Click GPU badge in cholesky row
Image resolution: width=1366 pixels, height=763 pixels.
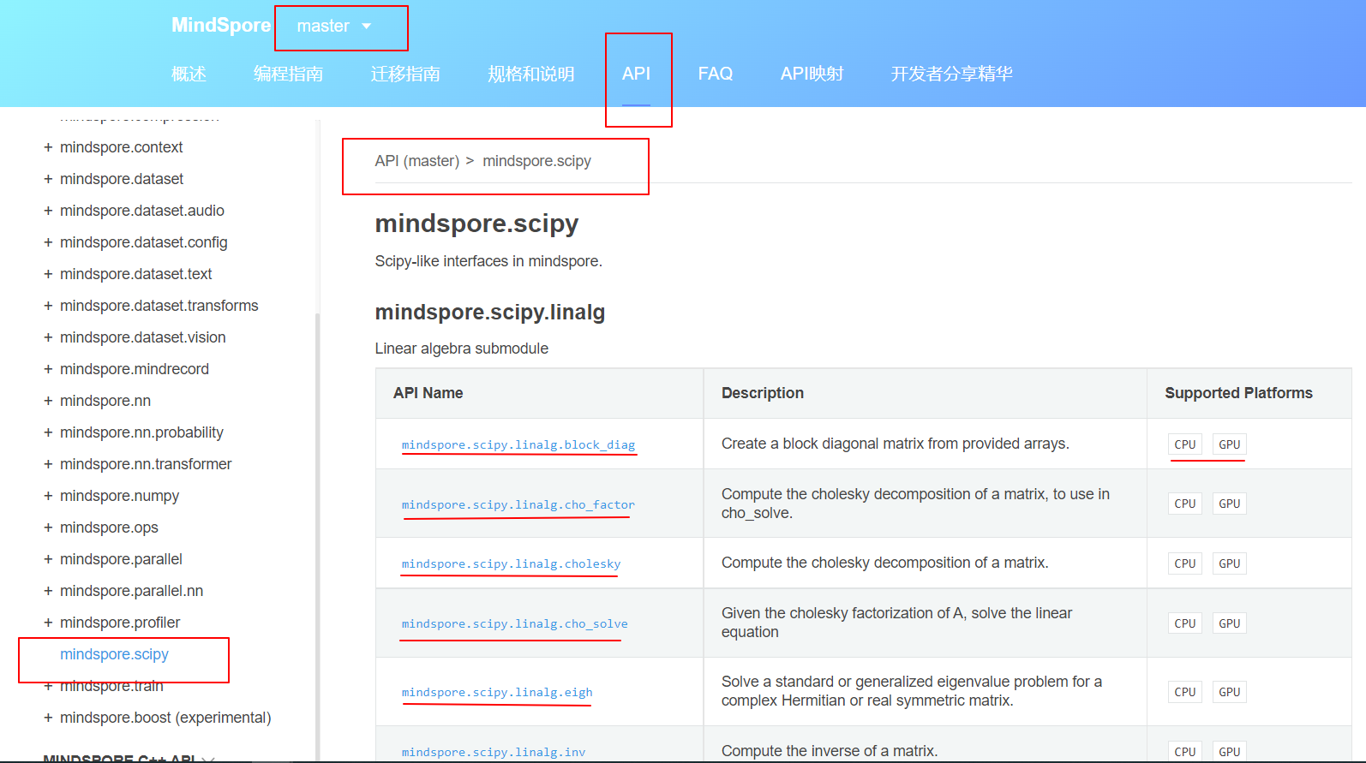click(x=1230, y=563)
